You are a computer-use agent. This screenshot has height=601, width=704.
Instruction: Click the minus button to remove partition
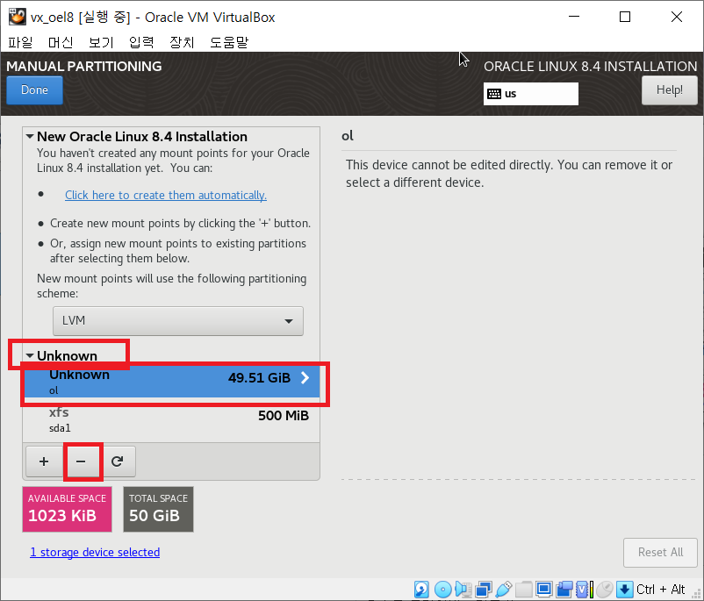coord(81,461)
